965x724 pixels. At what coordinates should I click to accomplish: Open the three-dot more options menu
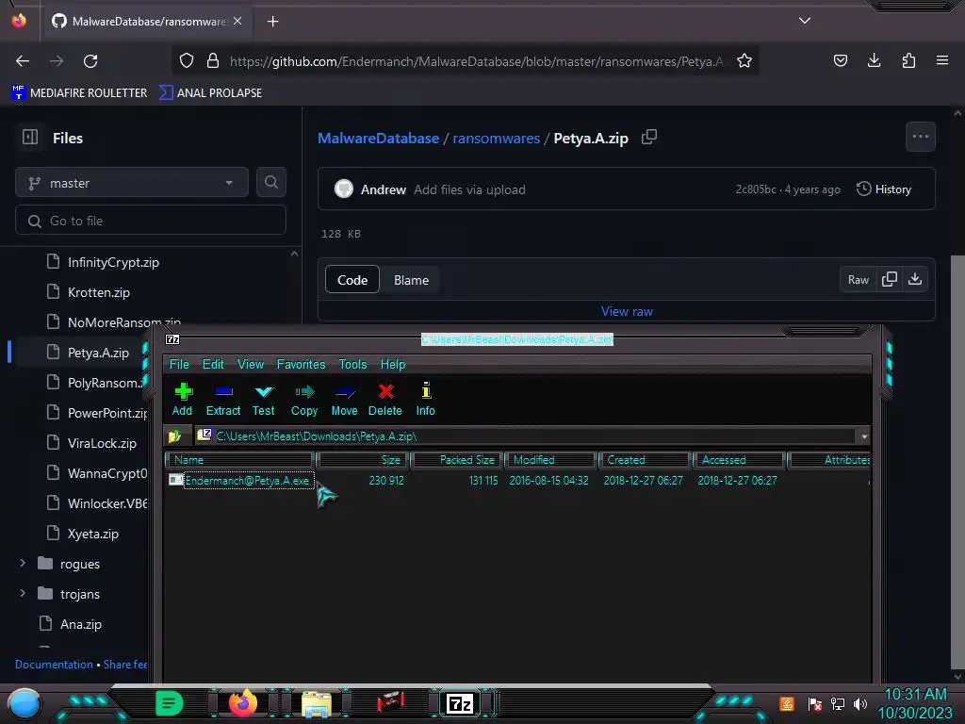[x=921, y=137]
